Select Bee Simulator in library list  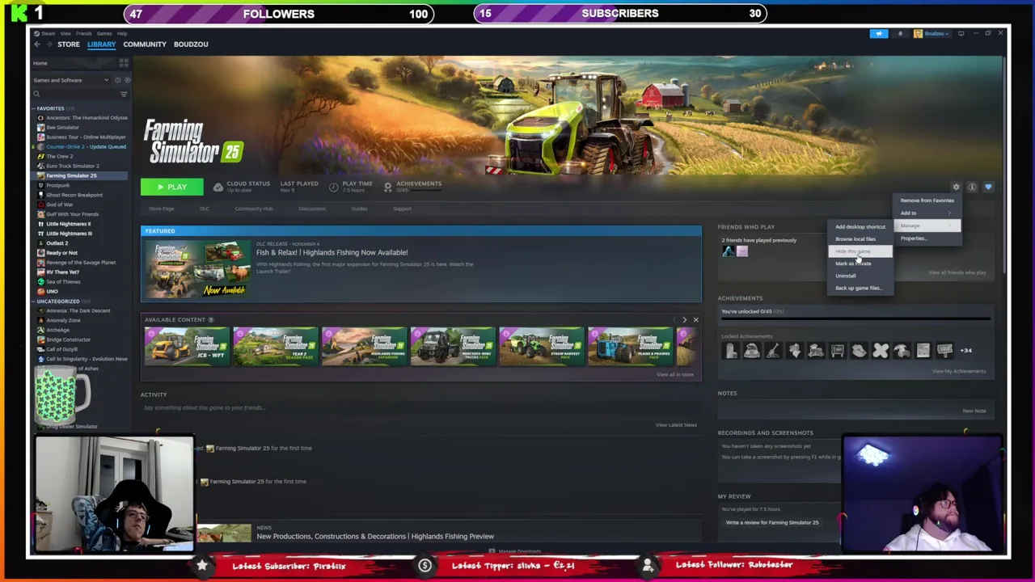click(62, 127)
